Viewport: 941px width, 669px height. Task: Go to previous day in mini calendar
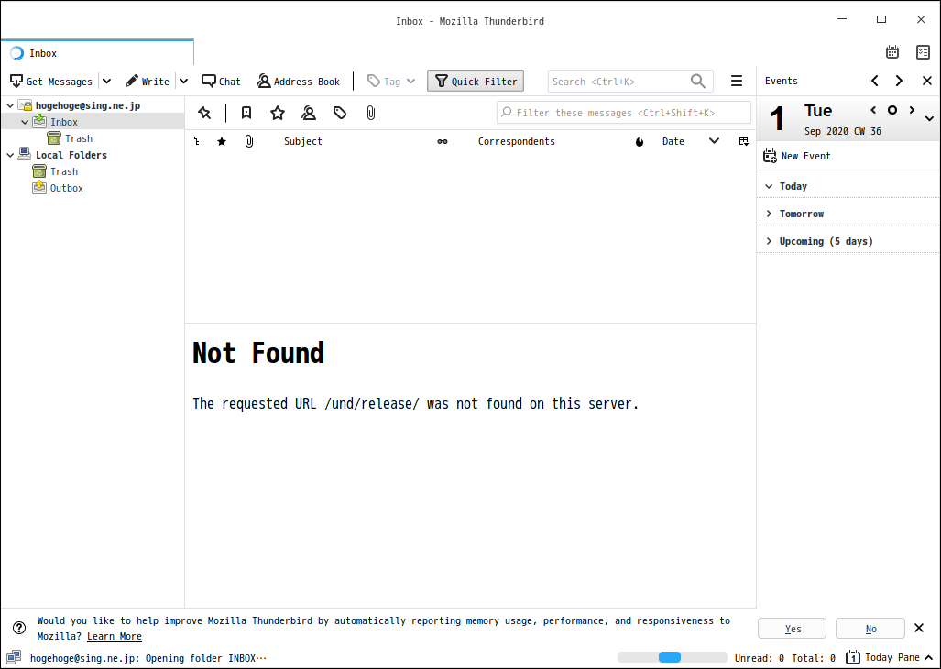pyautogui.click(x=874, y=110)
